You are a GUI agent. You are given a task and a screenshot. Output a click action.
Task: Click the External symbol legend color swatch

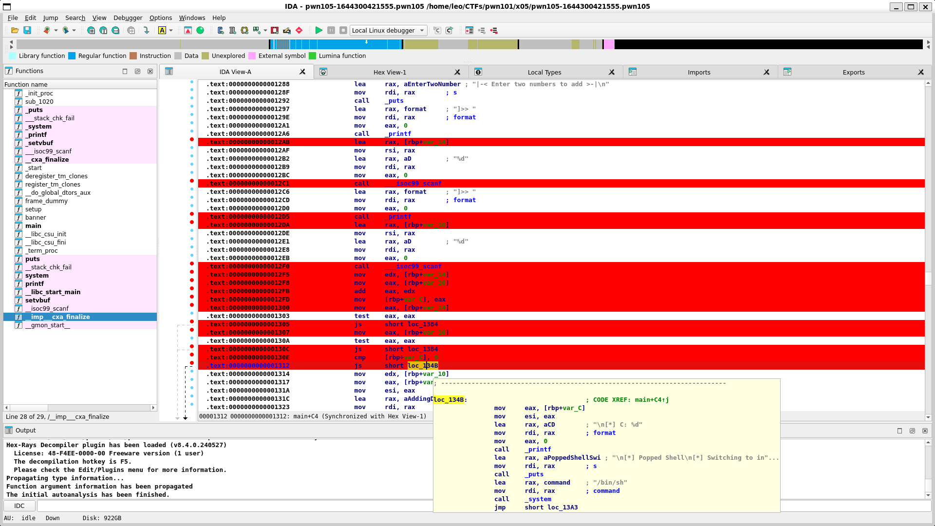[x=252, y=56]
